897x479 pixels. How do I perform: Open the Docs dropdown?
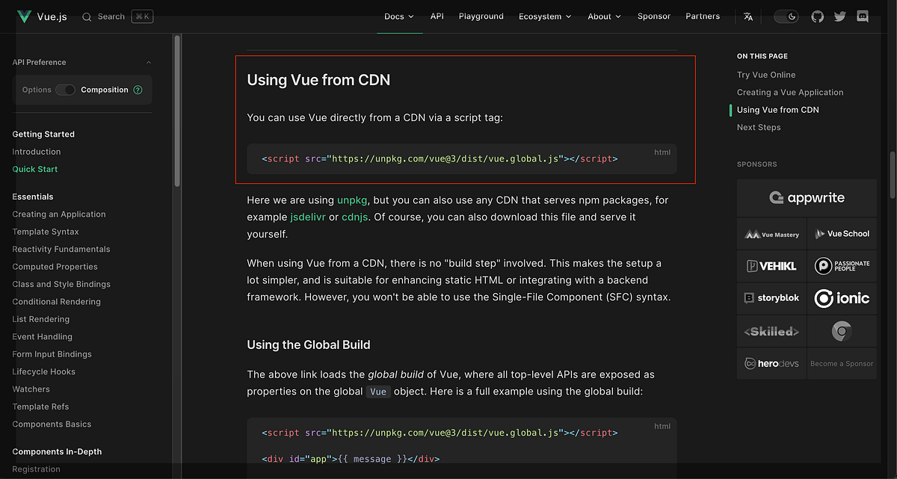pos(399,16)
